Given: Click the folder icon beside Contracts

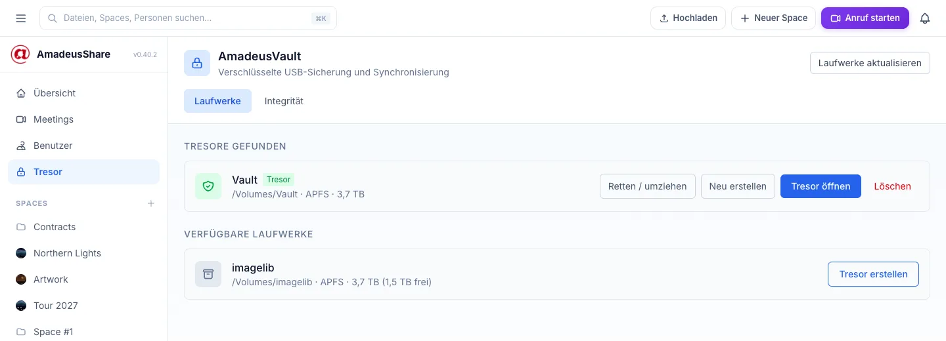Looking at the screenshot, I should click(x=21, y=227).
